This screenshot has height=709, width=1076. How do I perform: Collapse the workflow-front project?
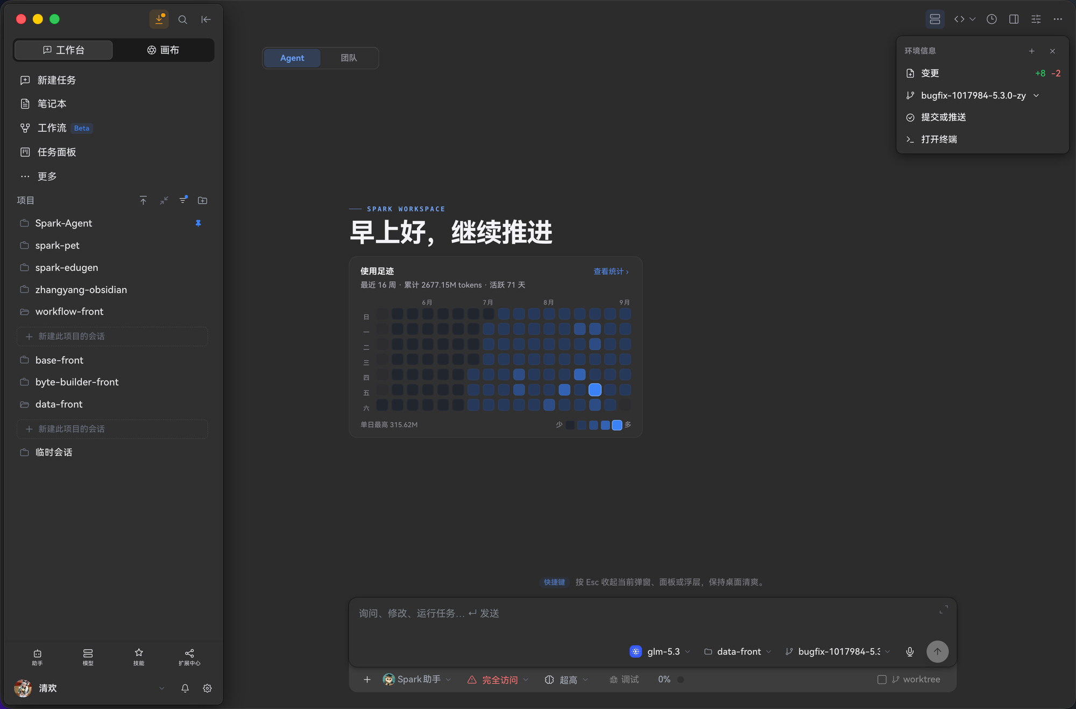tap(112, 311)
